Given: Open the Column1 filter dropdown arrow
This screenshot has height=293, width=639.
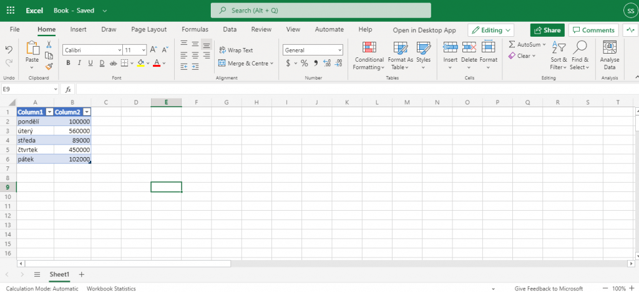Looking at the screenshot, I should 49,112.
